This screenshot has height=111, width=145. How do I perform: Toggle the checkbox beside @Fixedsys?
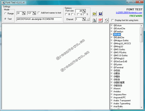pos(111,32)
